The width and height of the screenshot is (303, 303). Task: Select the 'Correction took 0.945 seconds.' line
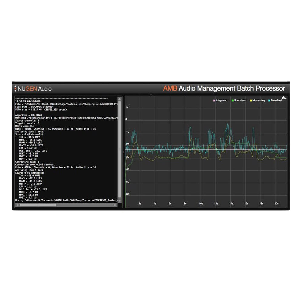[x=35, y=165]
